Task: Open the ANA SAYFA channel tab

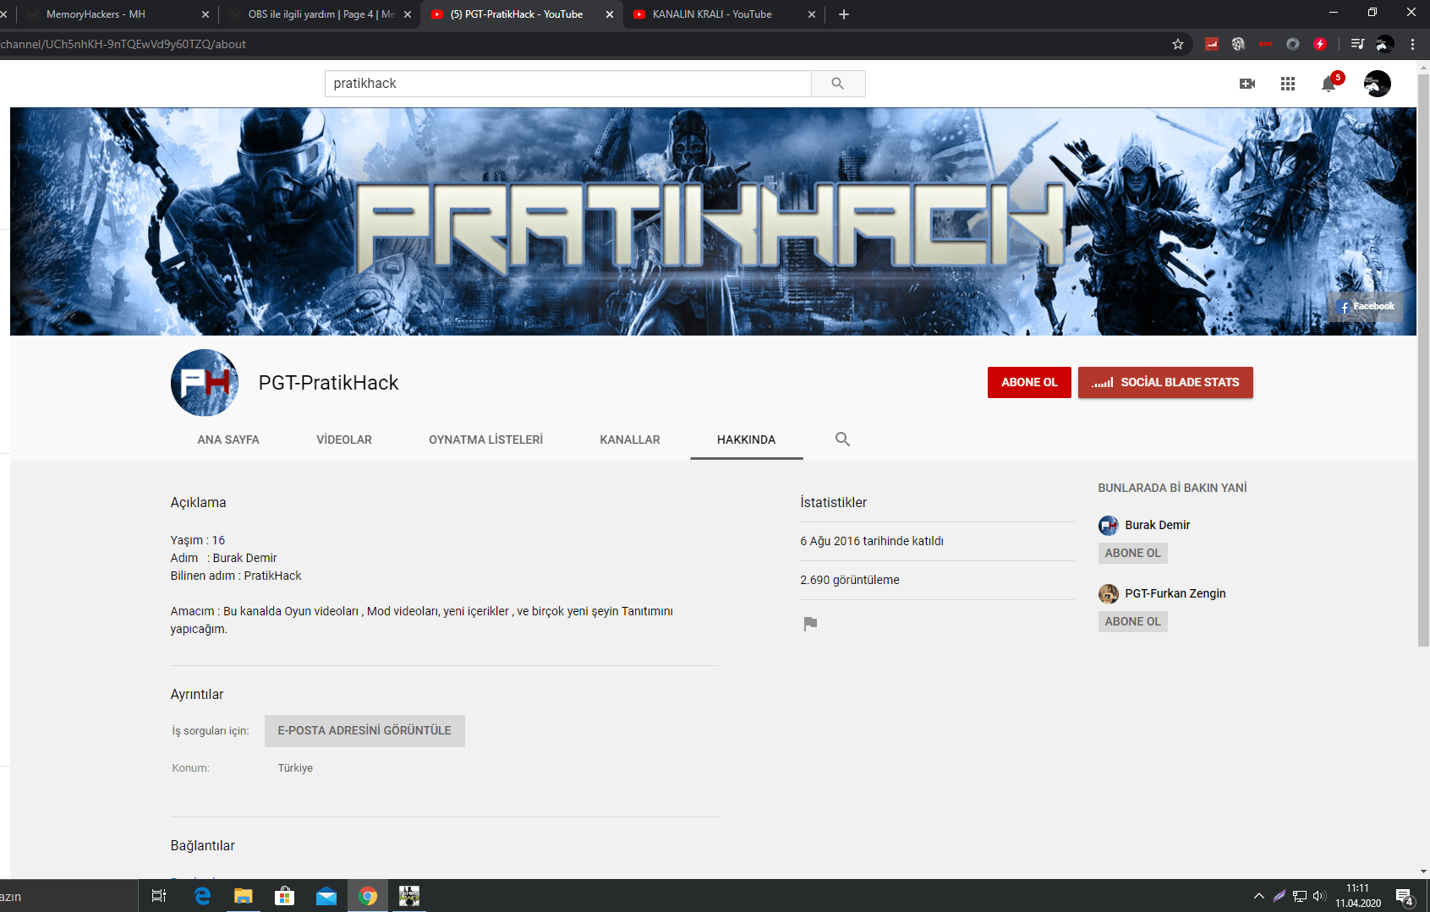Action: tap(228, 440)
